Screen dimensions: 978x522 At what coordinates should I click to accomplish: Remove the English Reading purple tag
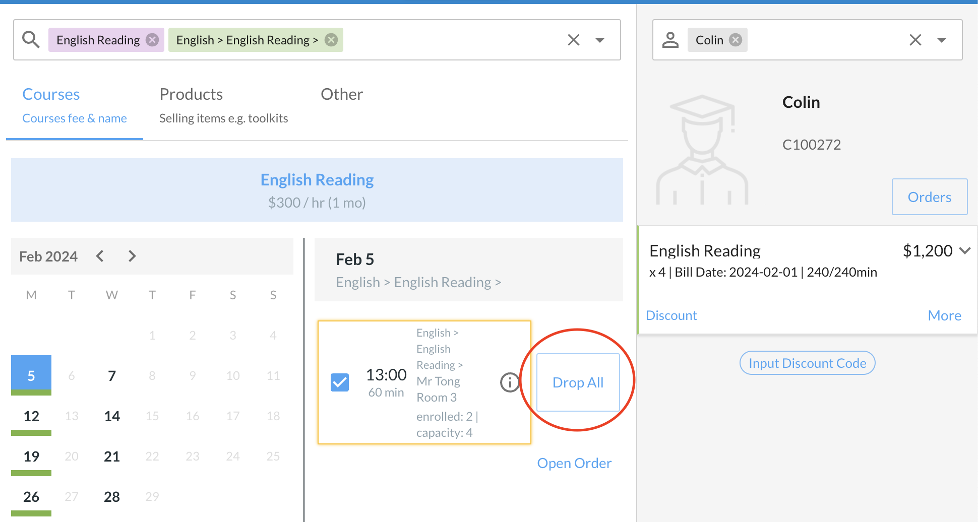coord(152,40)
